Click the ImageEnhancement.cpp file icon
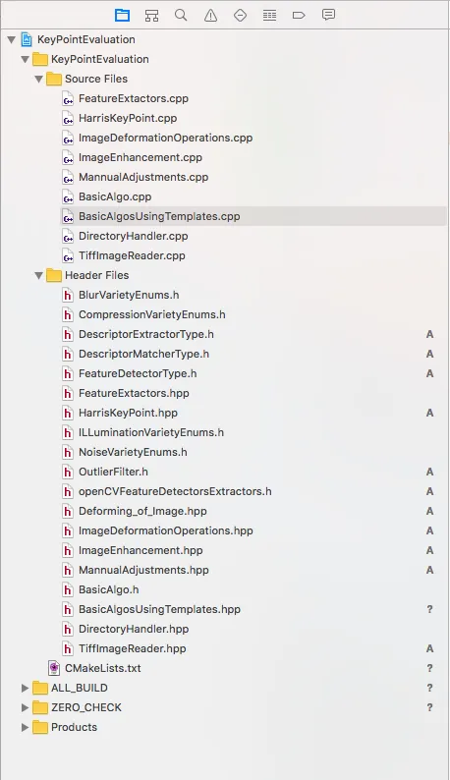Viewport: 450px width, 780px height. [x=68, y=158]
